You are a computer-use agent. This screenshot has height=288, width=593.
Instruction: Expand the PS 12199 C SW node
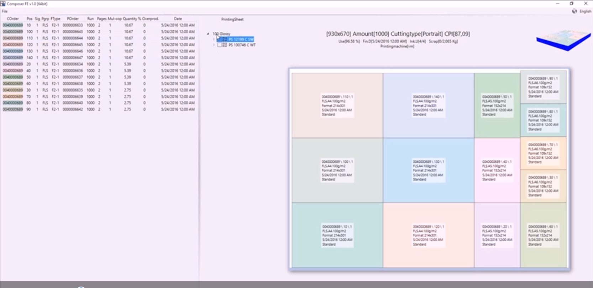214,39
